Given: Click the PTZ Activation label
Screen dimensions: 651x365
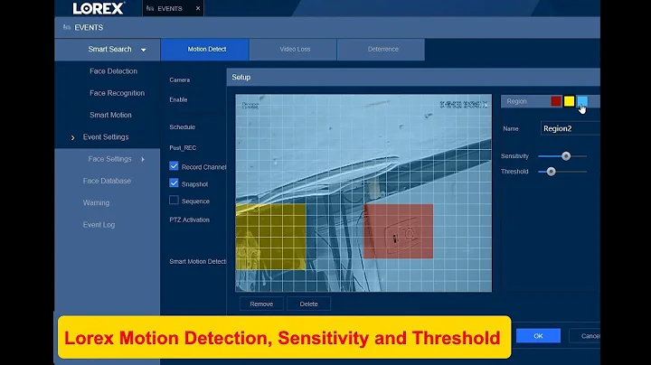Looking at the screenshot, I should 189,220.
